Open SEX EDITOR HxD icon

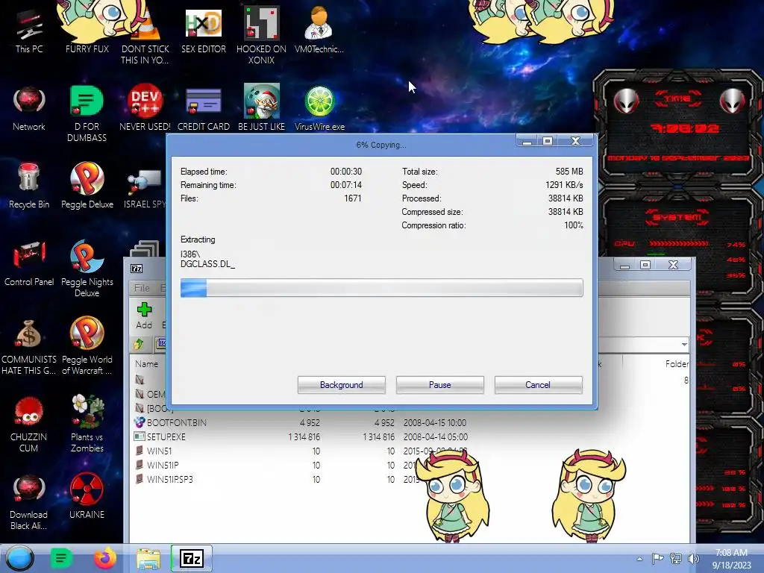click(203, 30)
